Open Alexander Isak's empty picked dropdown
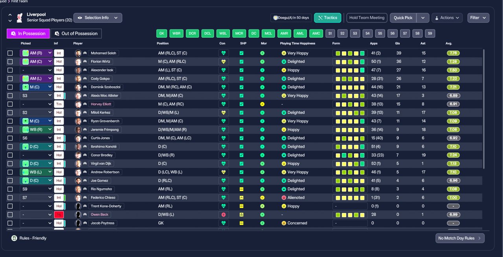The width and height of the screenshot is (503, 257). 36,70
